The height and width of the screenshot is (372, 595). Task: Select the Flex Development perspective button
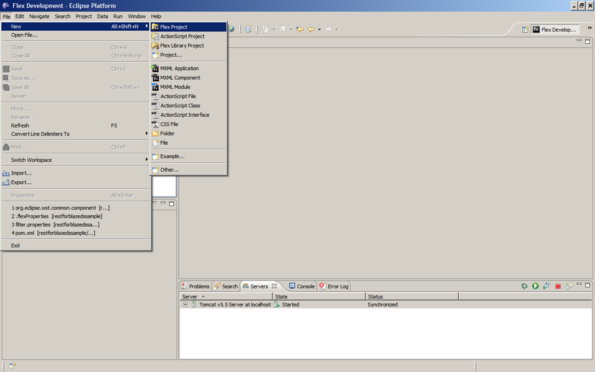tap(555, 30)
